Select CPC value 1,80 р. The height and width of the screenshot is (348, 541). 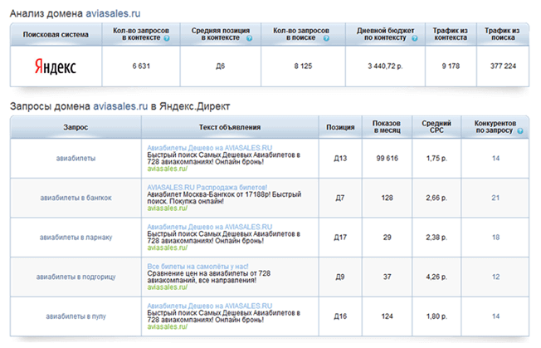click(436, 316)
